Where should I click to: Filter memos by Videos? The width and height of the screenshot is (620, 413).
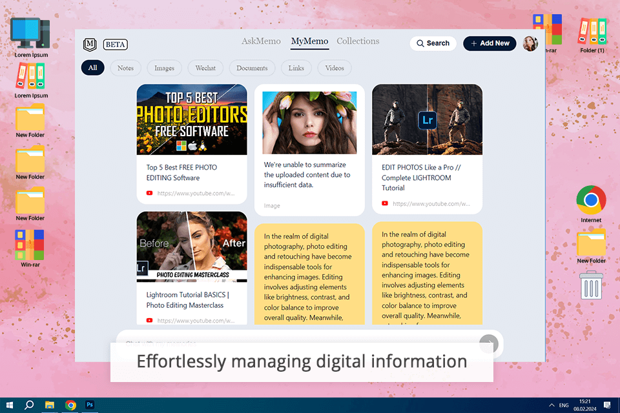[x=335, y=68]
